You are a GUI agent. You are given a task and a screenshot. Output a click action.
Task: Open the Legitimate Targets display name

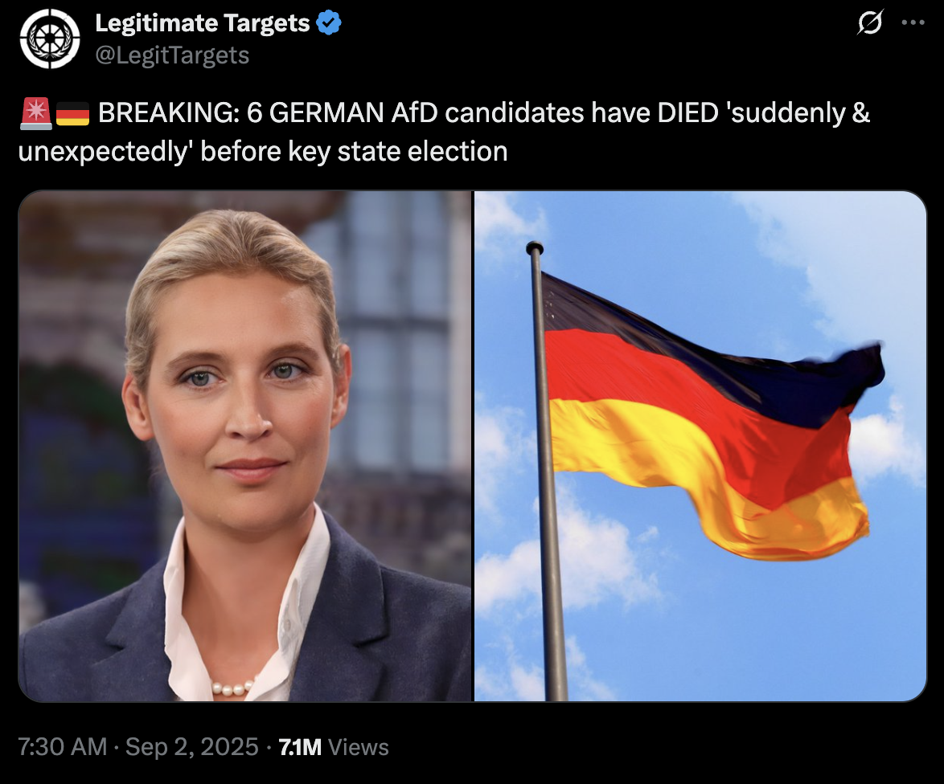203,22
